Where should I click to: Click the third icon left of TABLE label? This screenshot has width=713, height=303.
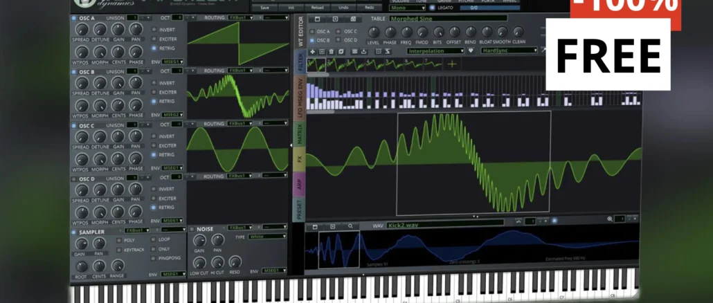(x=353, y=19)
